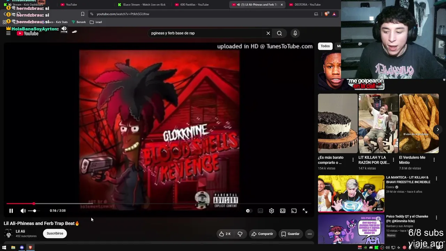
Task: Click the video title 'Lil Ali-Phineas and Ferb Trap Beat'
Action: [x=41, y=223]
